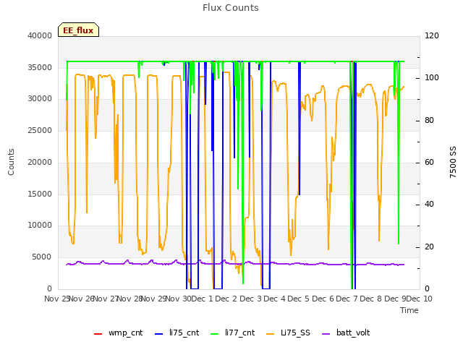
Task: Toggle the batt_volt legend entry
Action: [346, 333]
